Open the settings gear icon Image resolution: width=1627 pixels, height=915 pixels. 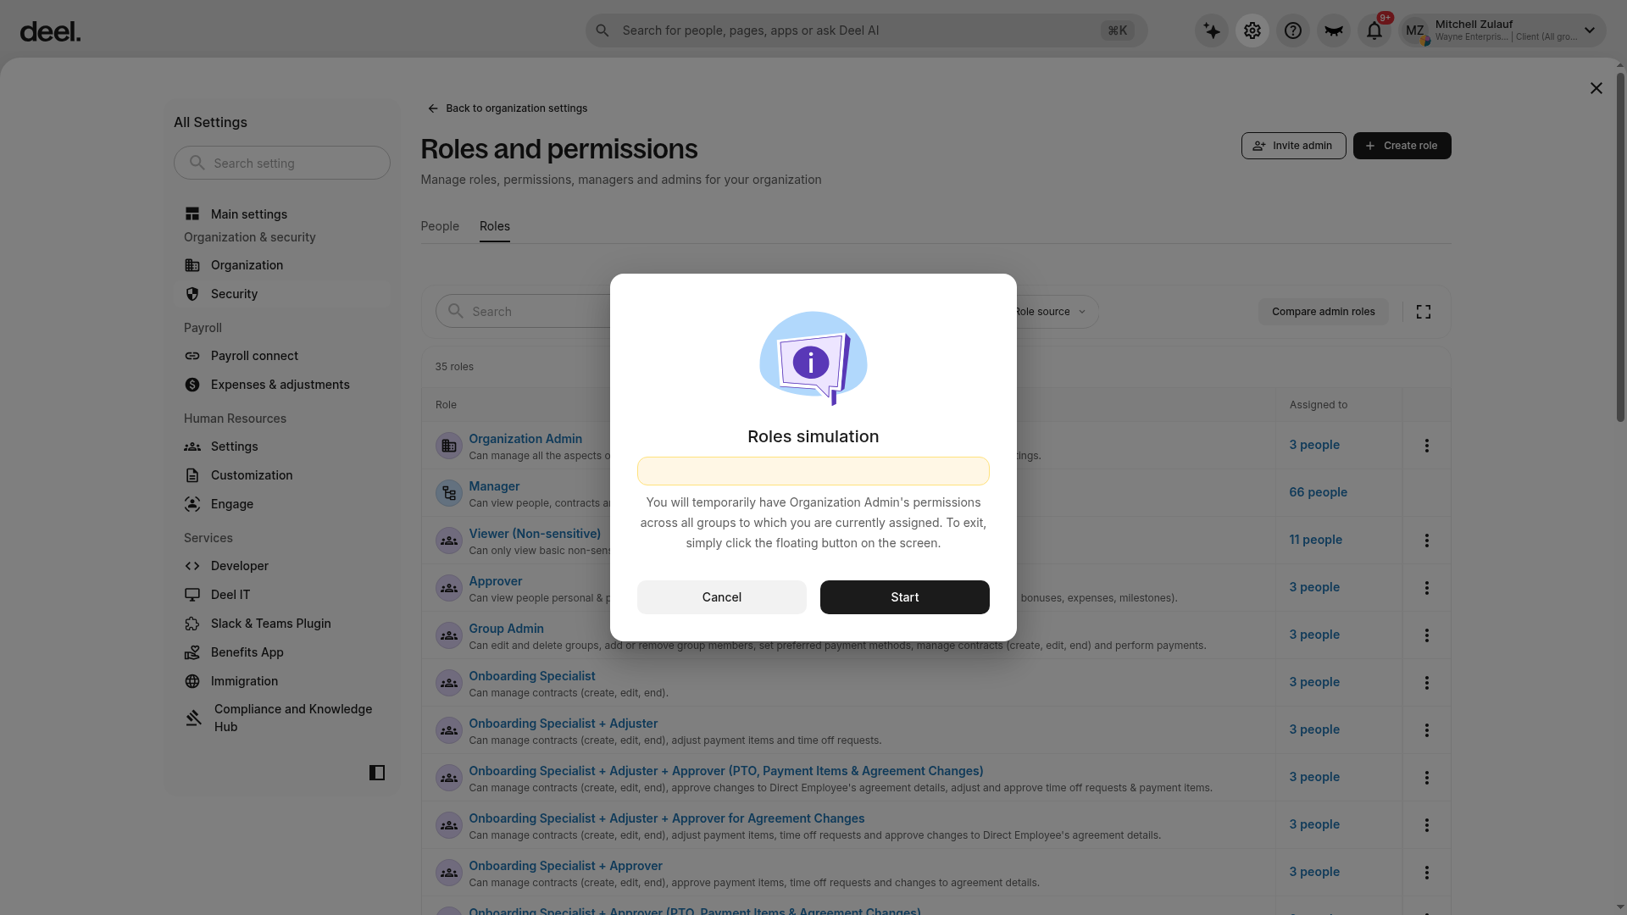1252,30
